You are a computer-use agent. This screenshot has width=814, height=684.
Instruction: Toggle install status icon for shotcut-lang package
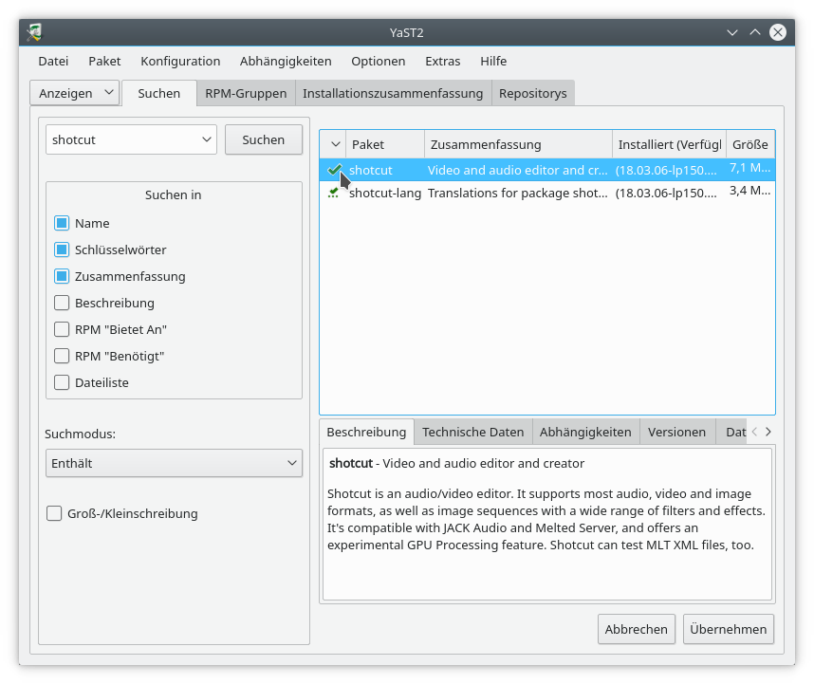333,193
